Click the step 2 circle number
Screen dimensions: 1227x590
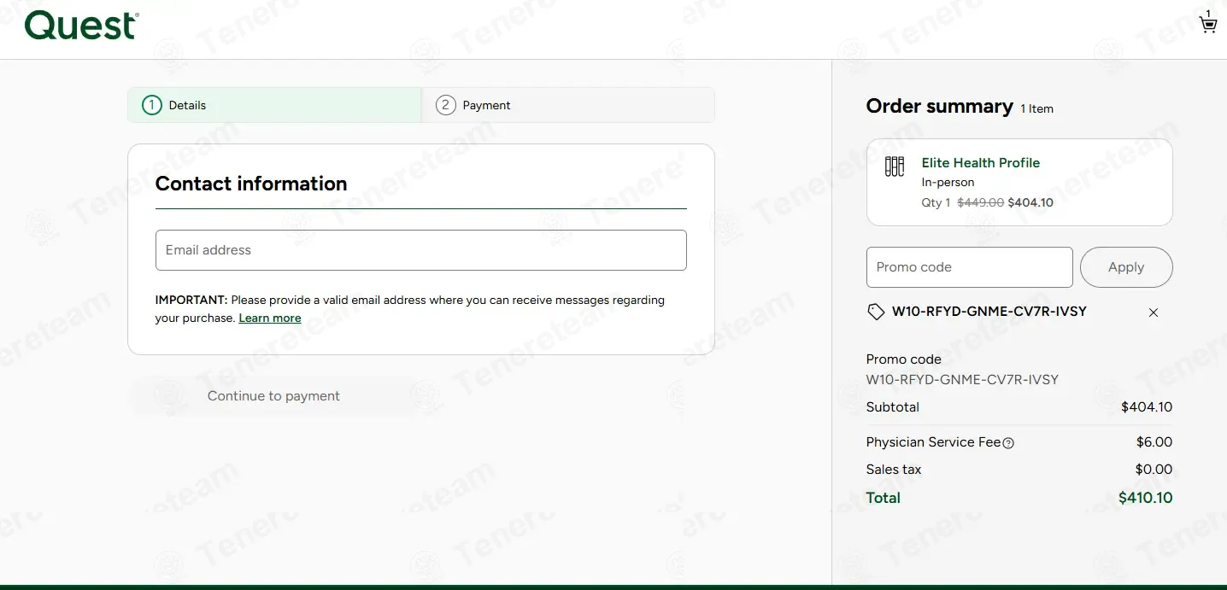[445, 105]
